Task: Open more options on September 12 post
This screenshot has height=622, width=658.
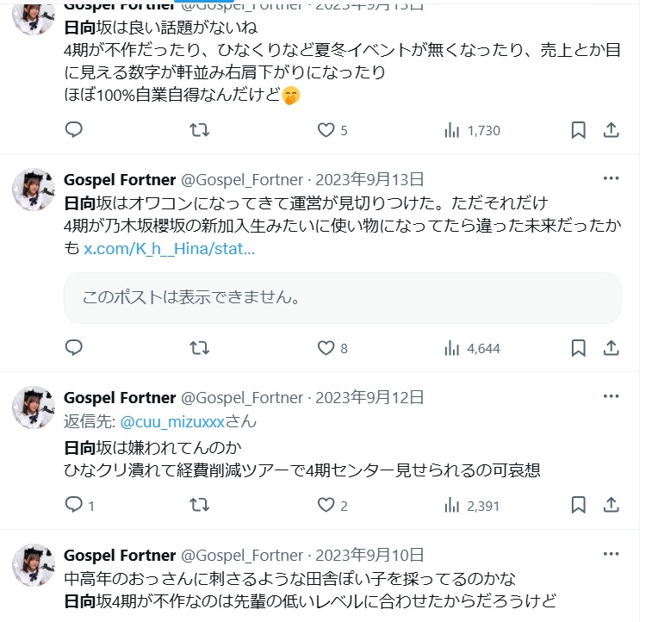Action: pyautogui.click(x=611, y=396)
